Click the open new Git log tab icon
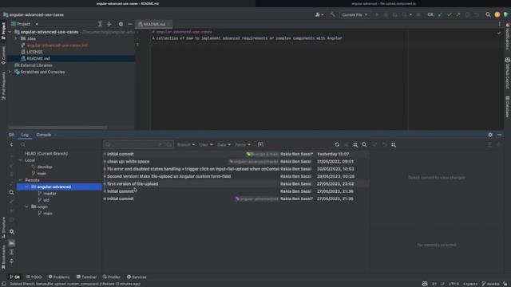 (260, 144)
